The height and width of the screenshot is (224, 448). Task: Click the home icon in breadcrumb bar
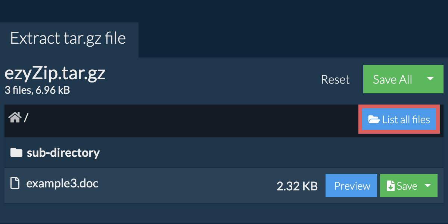[15, 118]
